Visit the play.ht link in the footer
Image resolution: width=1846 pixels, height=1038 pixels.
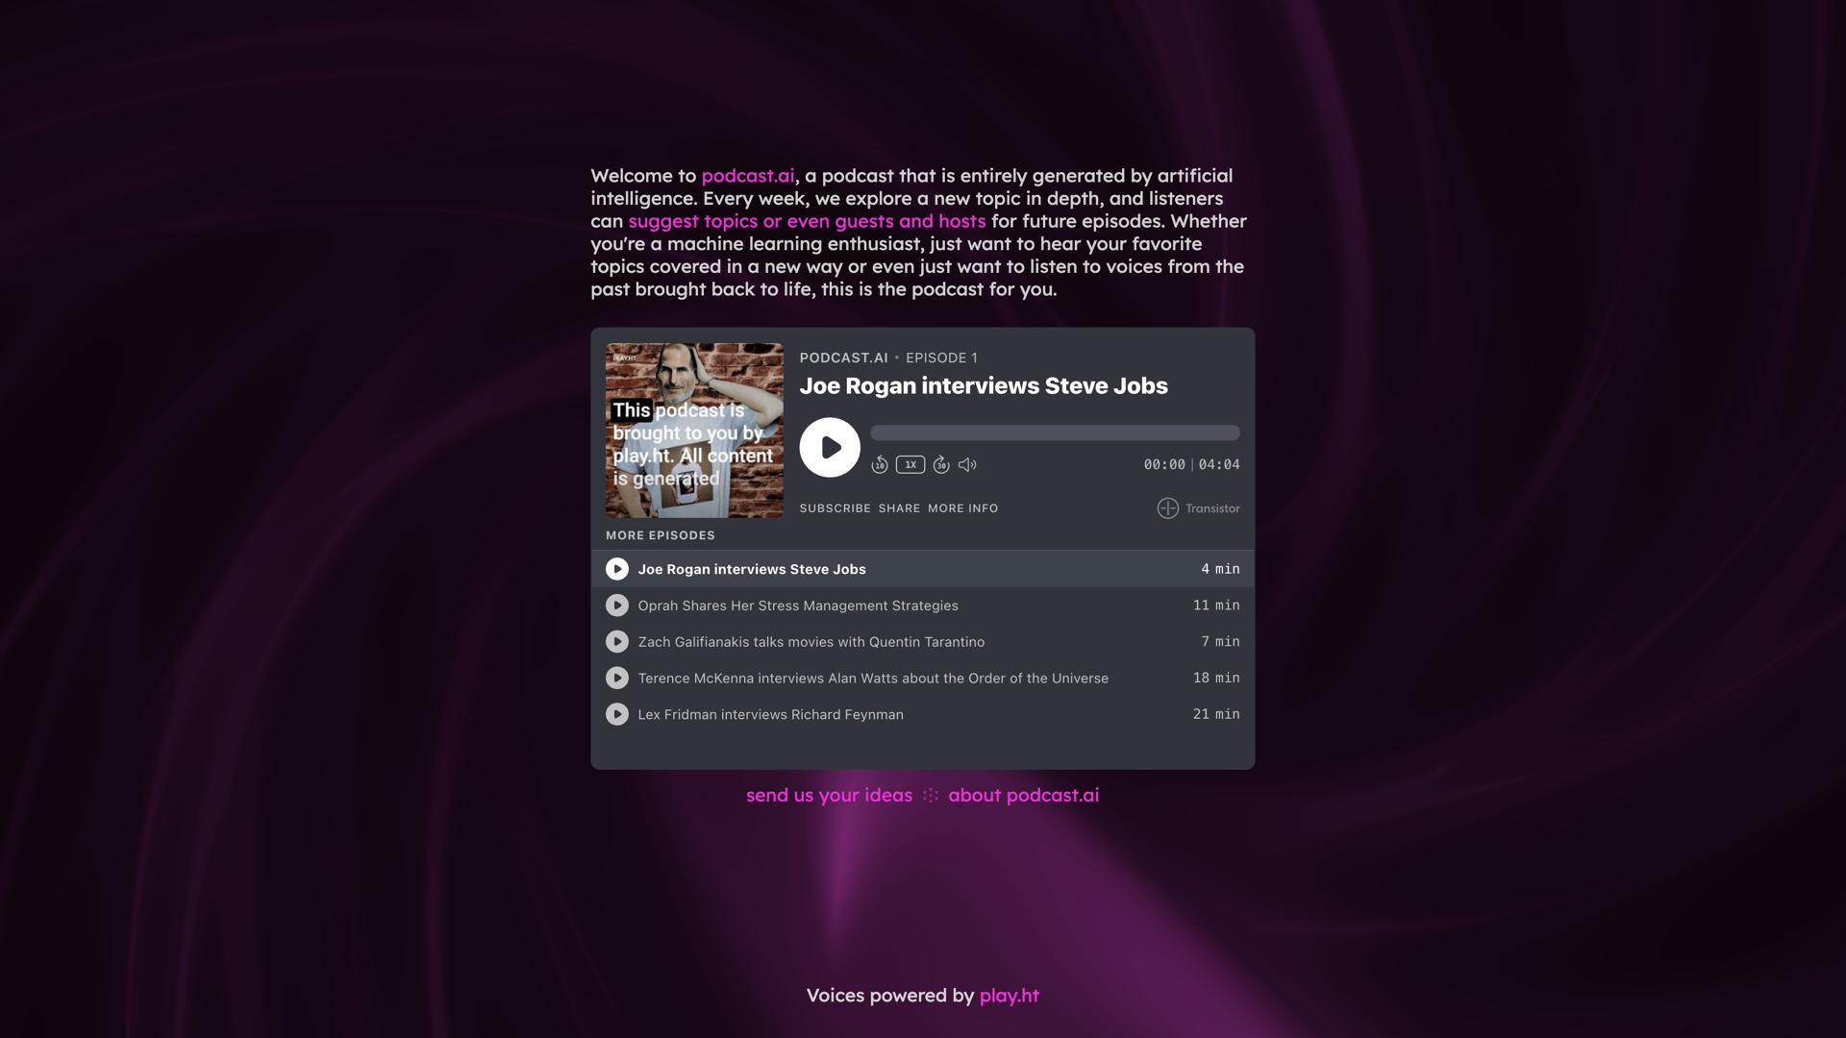click(1009, 996)
